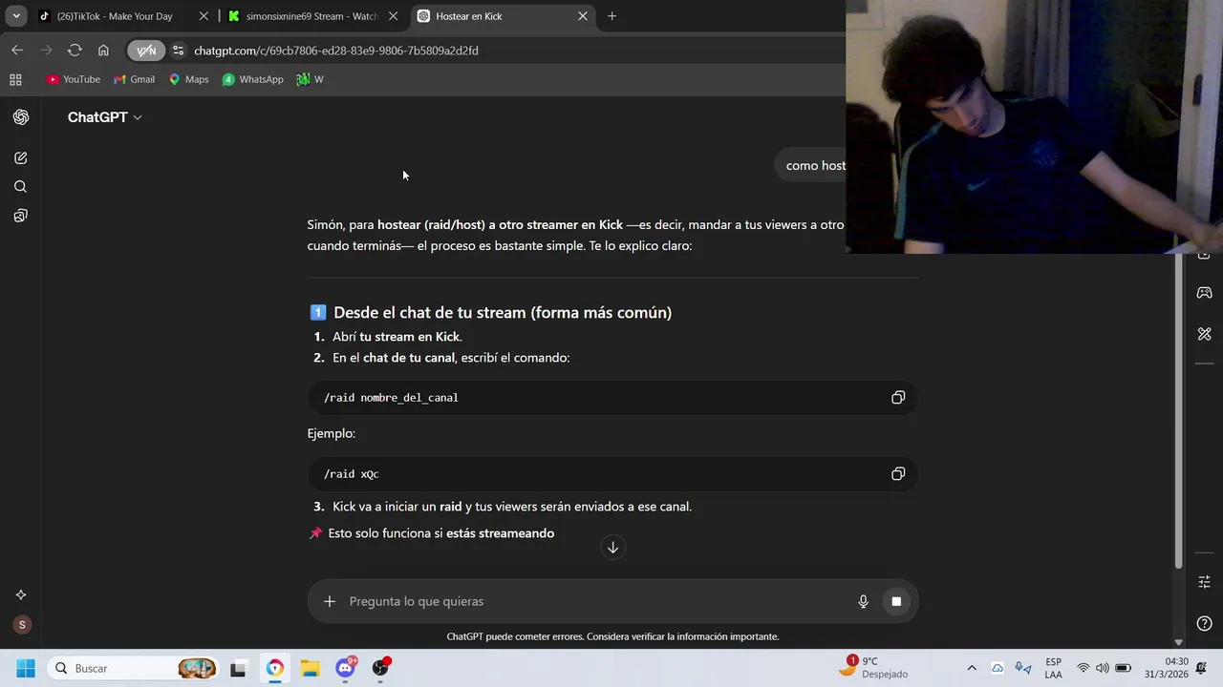Screen dimensions: 1223x687
Task: Open the W bookmark
Action: (310, 79)
